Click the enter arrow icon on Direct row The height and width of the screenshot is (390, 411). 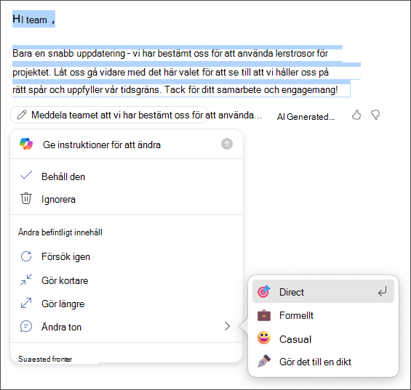(382, 291)
